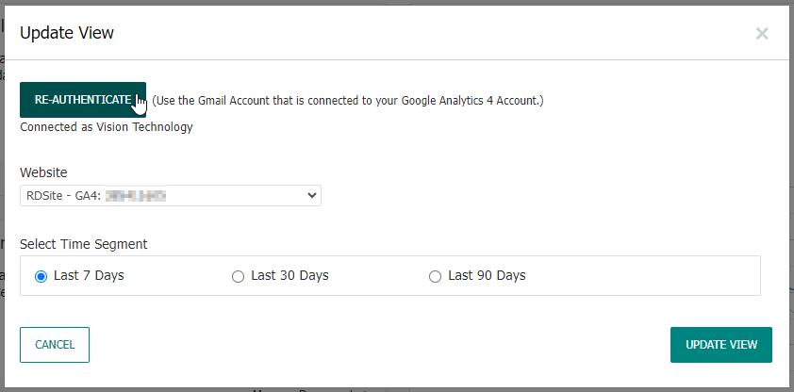This screenshot has width=794, height=392.
Task: Pick the Last 90 Days radio button
Action: pos(435,276)
